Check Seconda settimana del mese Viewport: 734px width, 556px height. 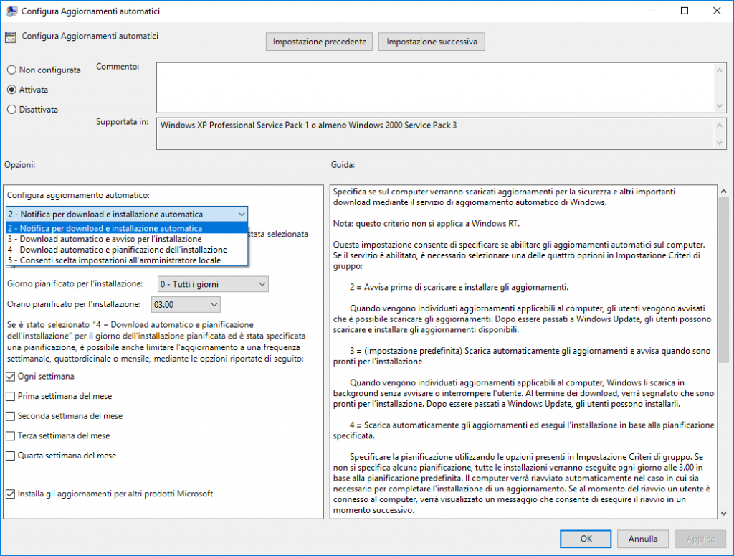pos(11,416)
